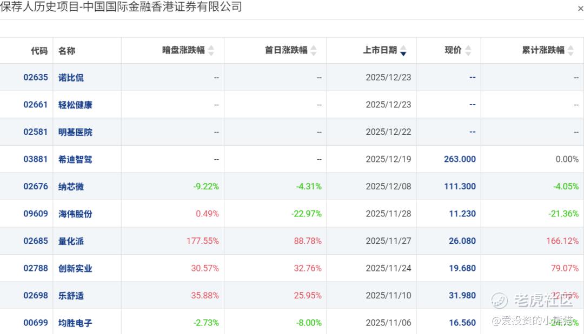Open stock 乐舒适
This screenshot has height=334, width=584.
(71, 296)
